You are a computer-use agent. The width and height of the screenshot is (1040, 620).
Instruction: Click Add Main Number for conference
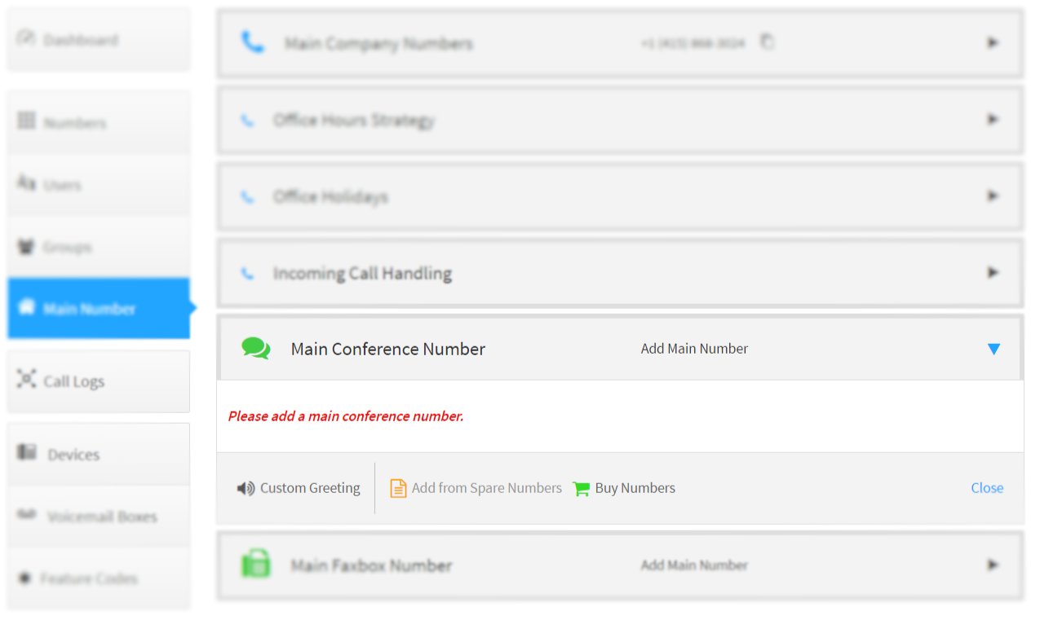694,349
